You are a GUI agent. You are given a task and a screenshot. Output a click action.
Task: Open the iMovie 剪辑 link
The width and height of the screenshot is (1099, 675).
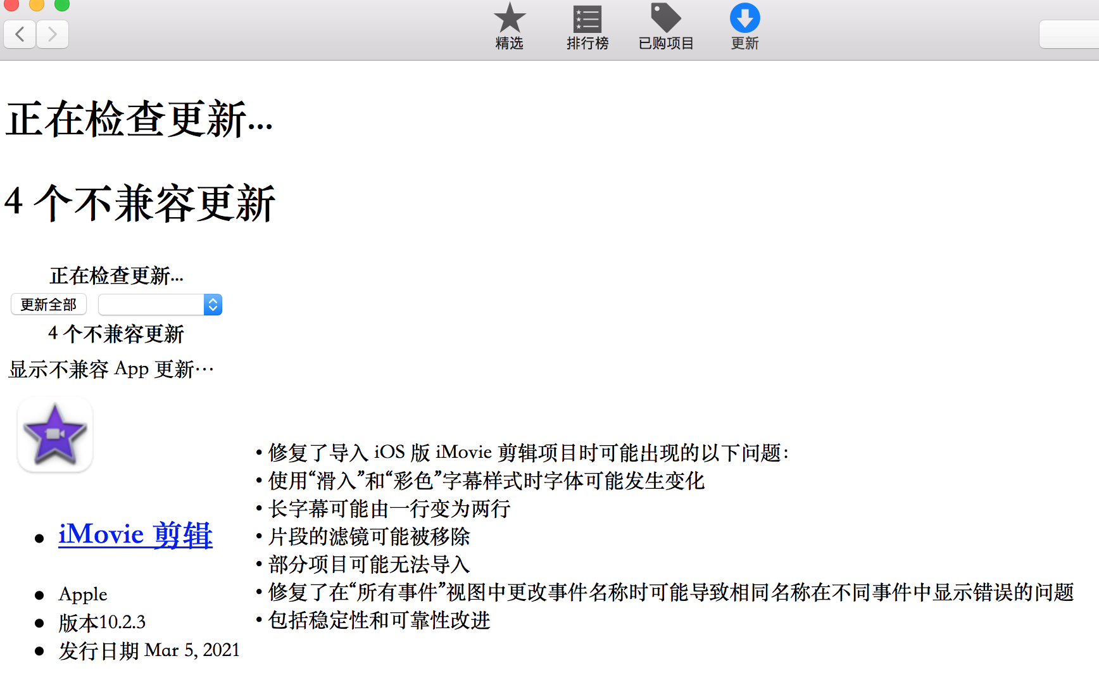[x=135, y=535]
